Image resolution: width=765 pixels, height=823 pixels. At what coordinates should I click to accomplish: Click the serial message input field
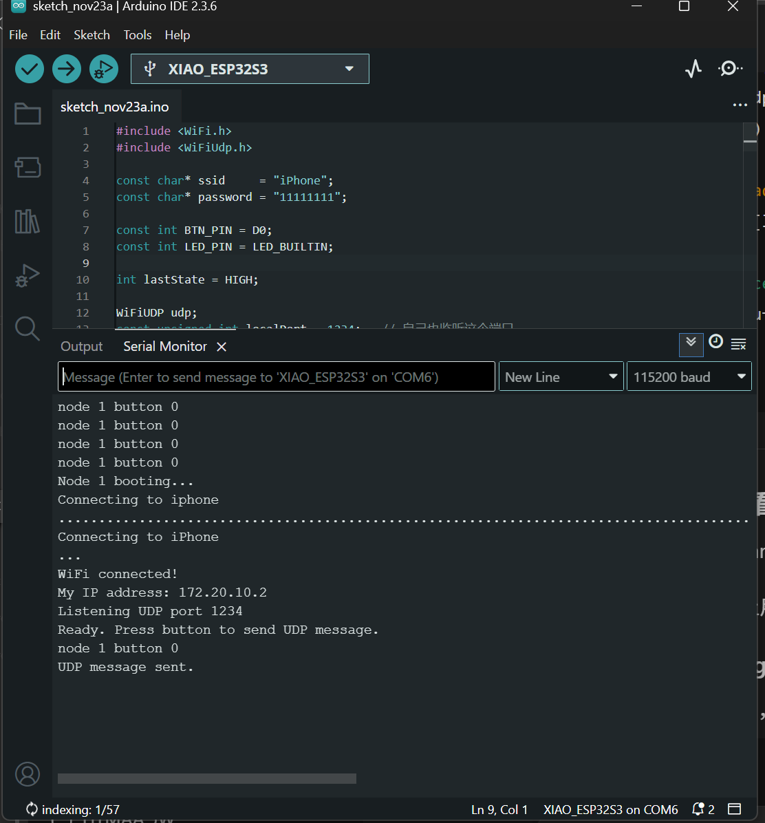tap(277, 377)
